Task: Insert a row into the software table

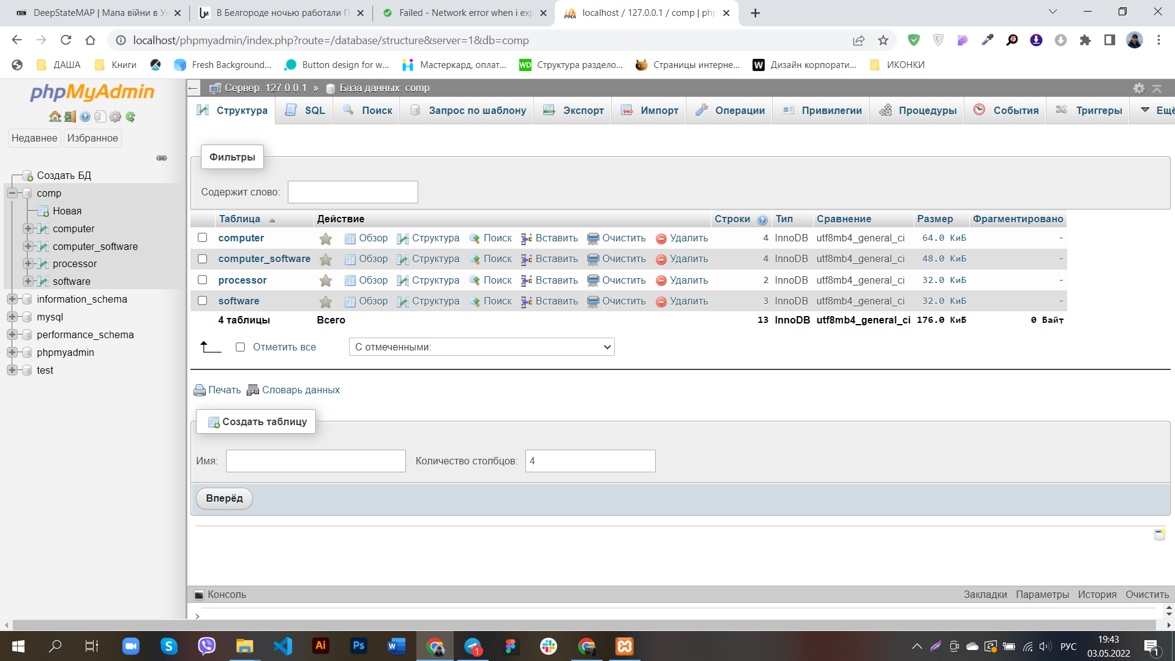Action: coord(555,301)
